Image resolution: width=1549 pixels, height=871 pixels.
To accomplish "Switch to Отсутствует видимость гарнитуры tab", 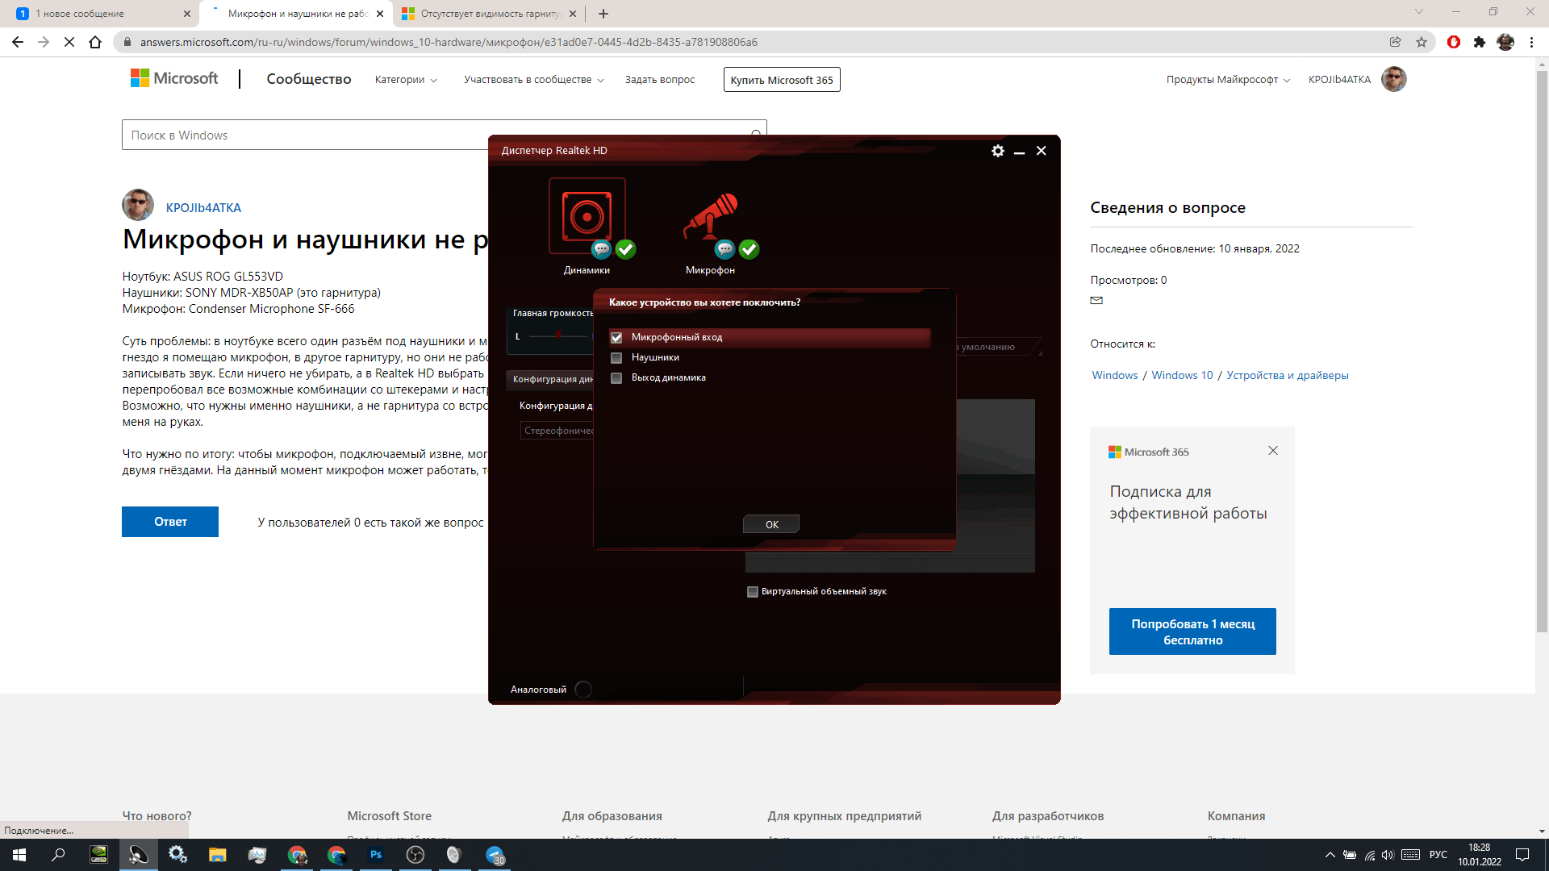I will tap(490, 14).
